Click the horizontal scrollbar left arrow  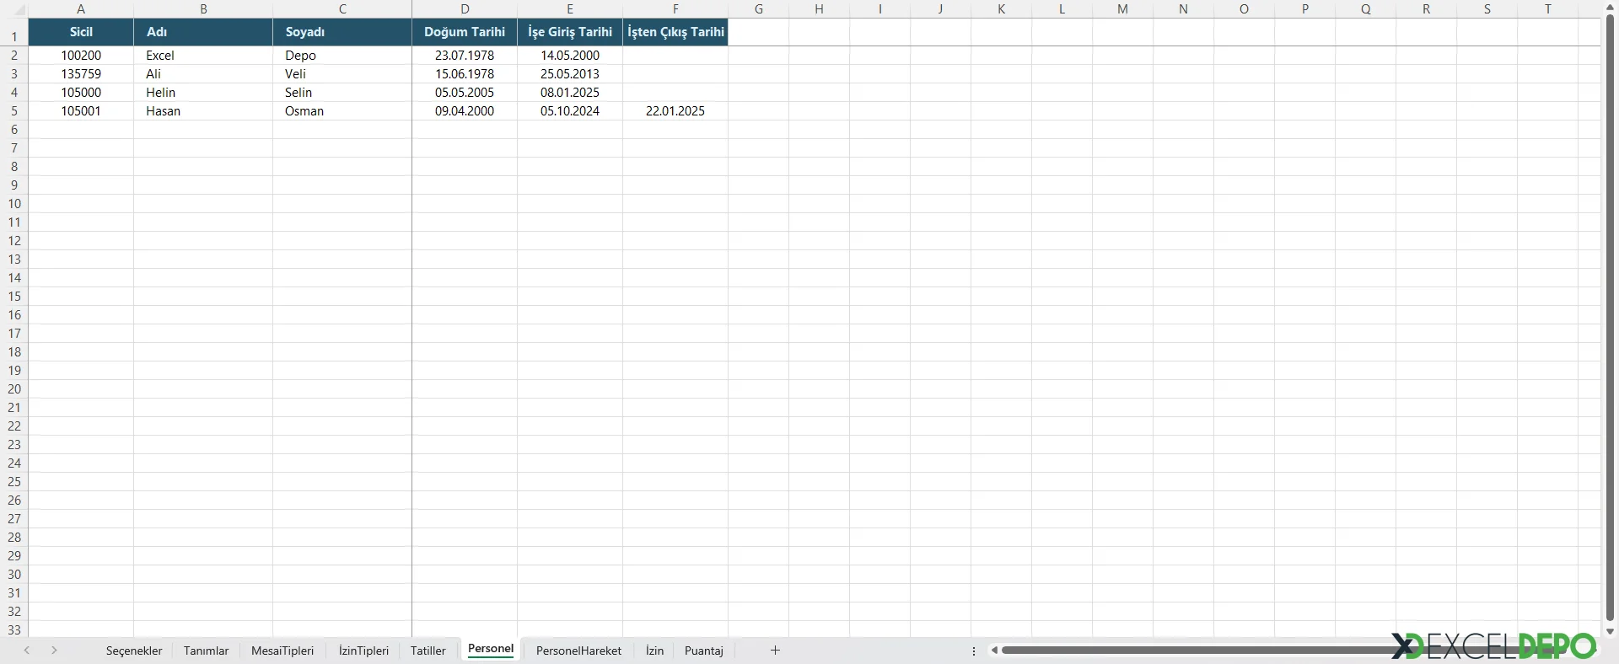(994, 650)
